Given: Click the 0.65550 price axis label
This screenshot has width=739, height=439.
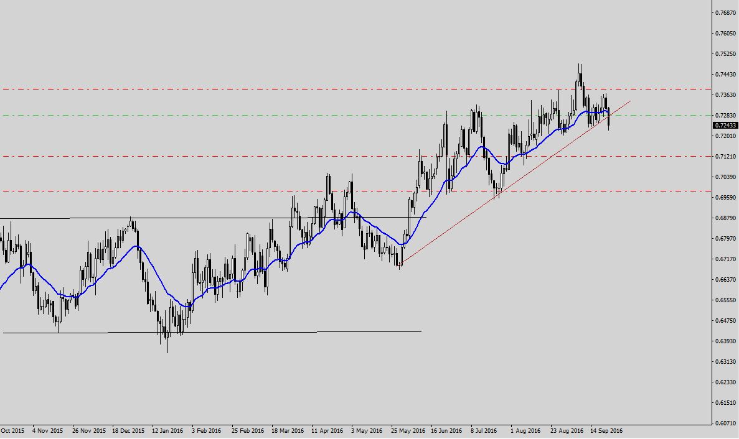Looking at the screenshot, I should pyautogui.click(x=726, y=300).
